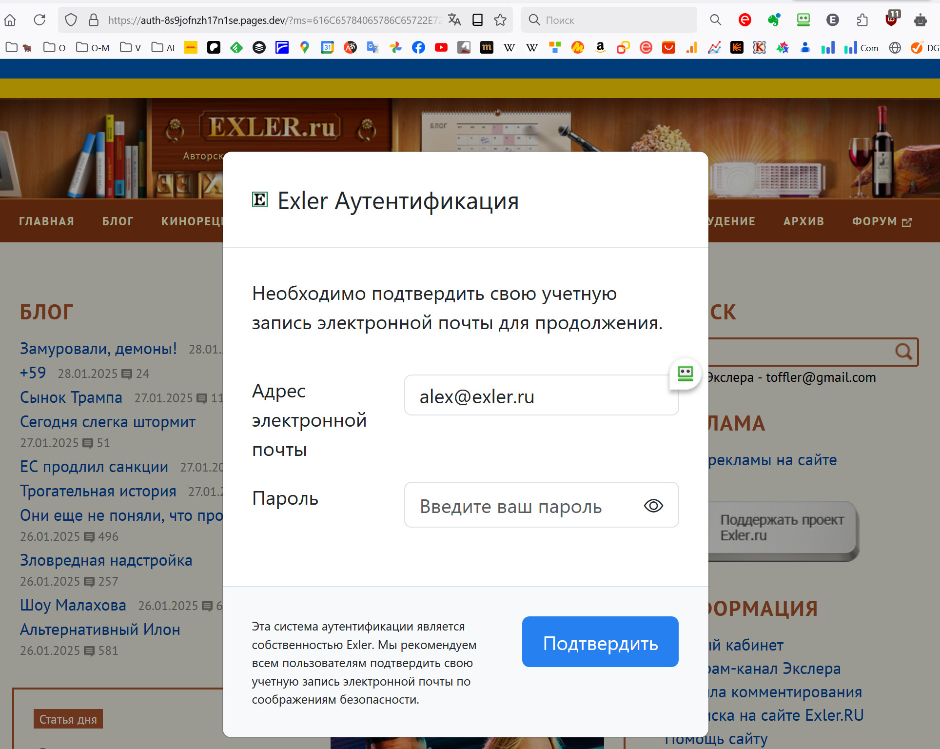This screenshot has height=749, width=940.
Task: Reload the current page
Action: tap(39, 20)
